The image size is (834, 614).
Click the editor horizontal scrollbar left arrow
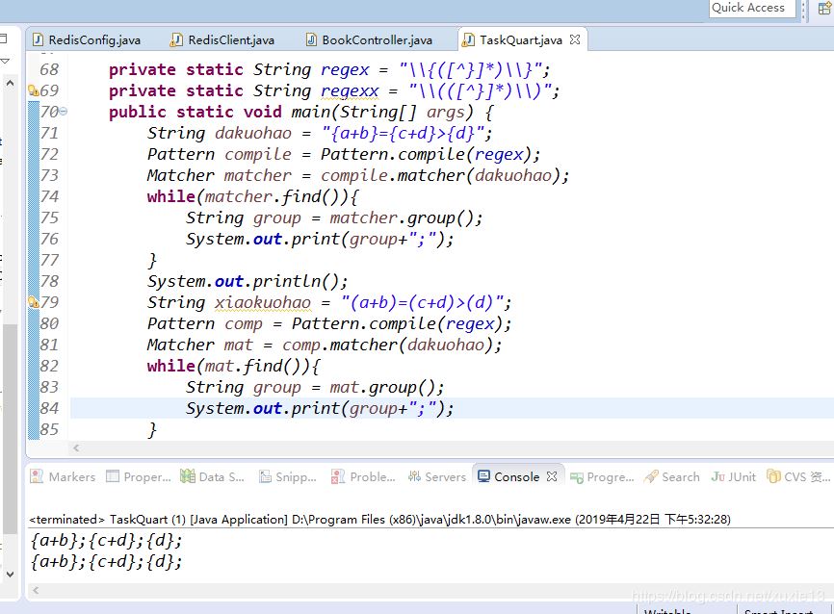coord(77,448)
